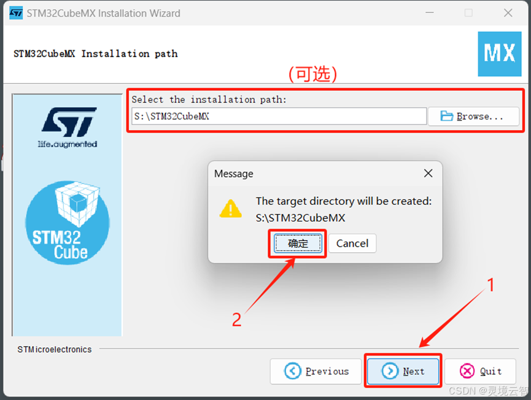Viewport: 531px width, 400px height.
Task: Click the Next button label
Action: pyautogui.click(x=414, y=371)
